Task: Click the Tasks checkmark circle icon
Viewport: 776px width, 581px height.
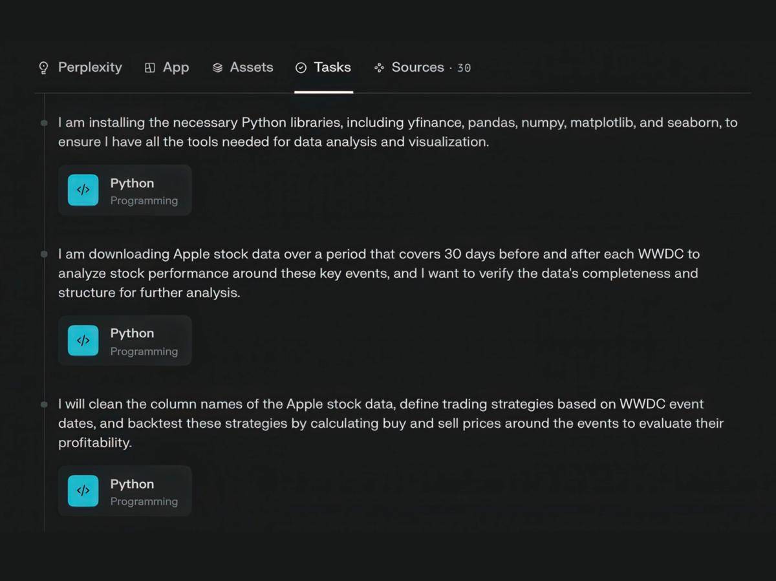Action: click(301, 68)
